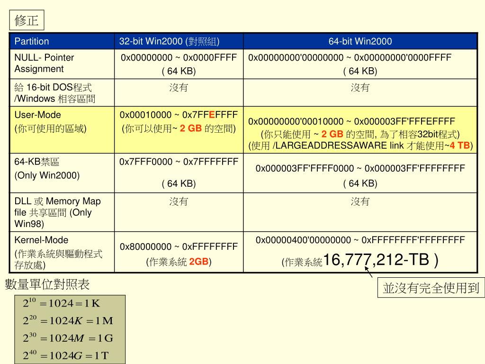Click the DLL 或 Memory Map file row label
The height and width of the screenshot is (364, 485).
click(x=57, y=212)
